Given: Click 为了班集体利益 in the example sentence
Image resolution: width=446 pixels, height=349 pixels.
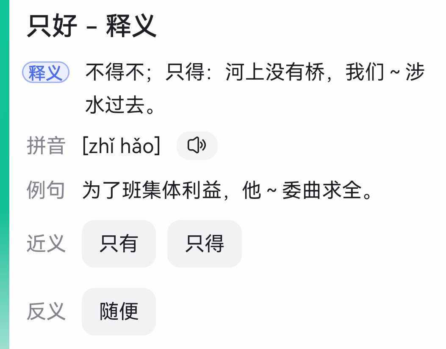Looking at the screenshot, I should pos(152,190).
